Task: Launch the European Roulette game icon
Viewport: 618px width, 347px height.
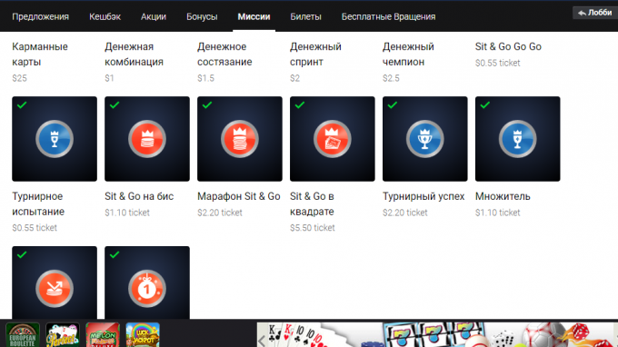Action: click(23, 335)
